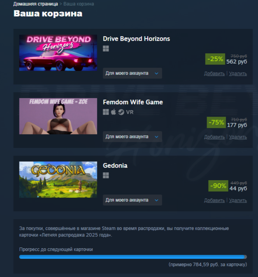This screenshot has width=258, height=277.
Task: Click Windows icon under Gedonia title
Action: click(106, 175)
